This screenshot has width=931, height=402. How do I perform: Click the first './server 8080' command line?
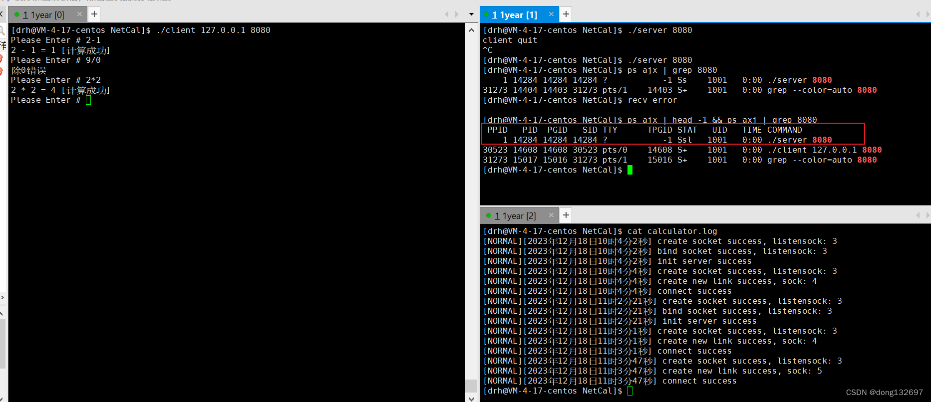pyautogui.click(x=588, y=30)
